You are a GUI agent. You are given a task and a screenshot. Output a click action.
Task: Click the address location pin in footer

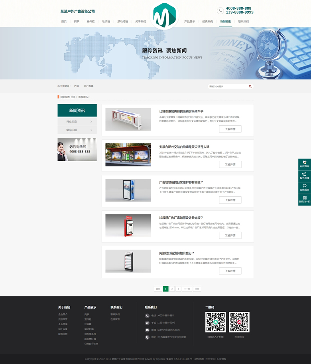(x=148, y=337)
